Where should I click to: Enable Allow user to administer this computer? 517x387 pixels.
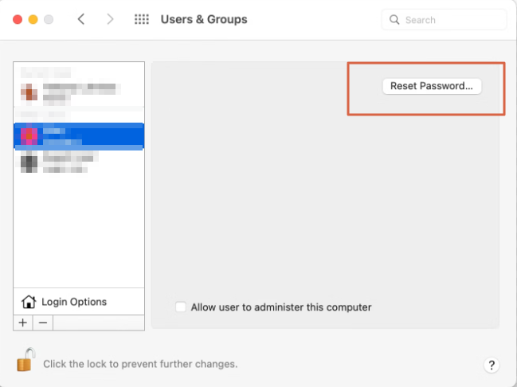tap(182, 307)
